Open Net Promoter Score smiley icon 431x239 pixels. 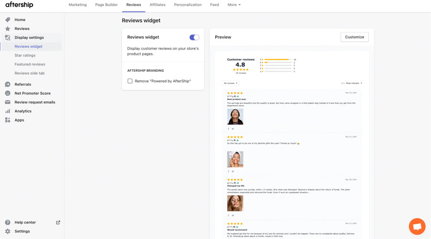8,93
